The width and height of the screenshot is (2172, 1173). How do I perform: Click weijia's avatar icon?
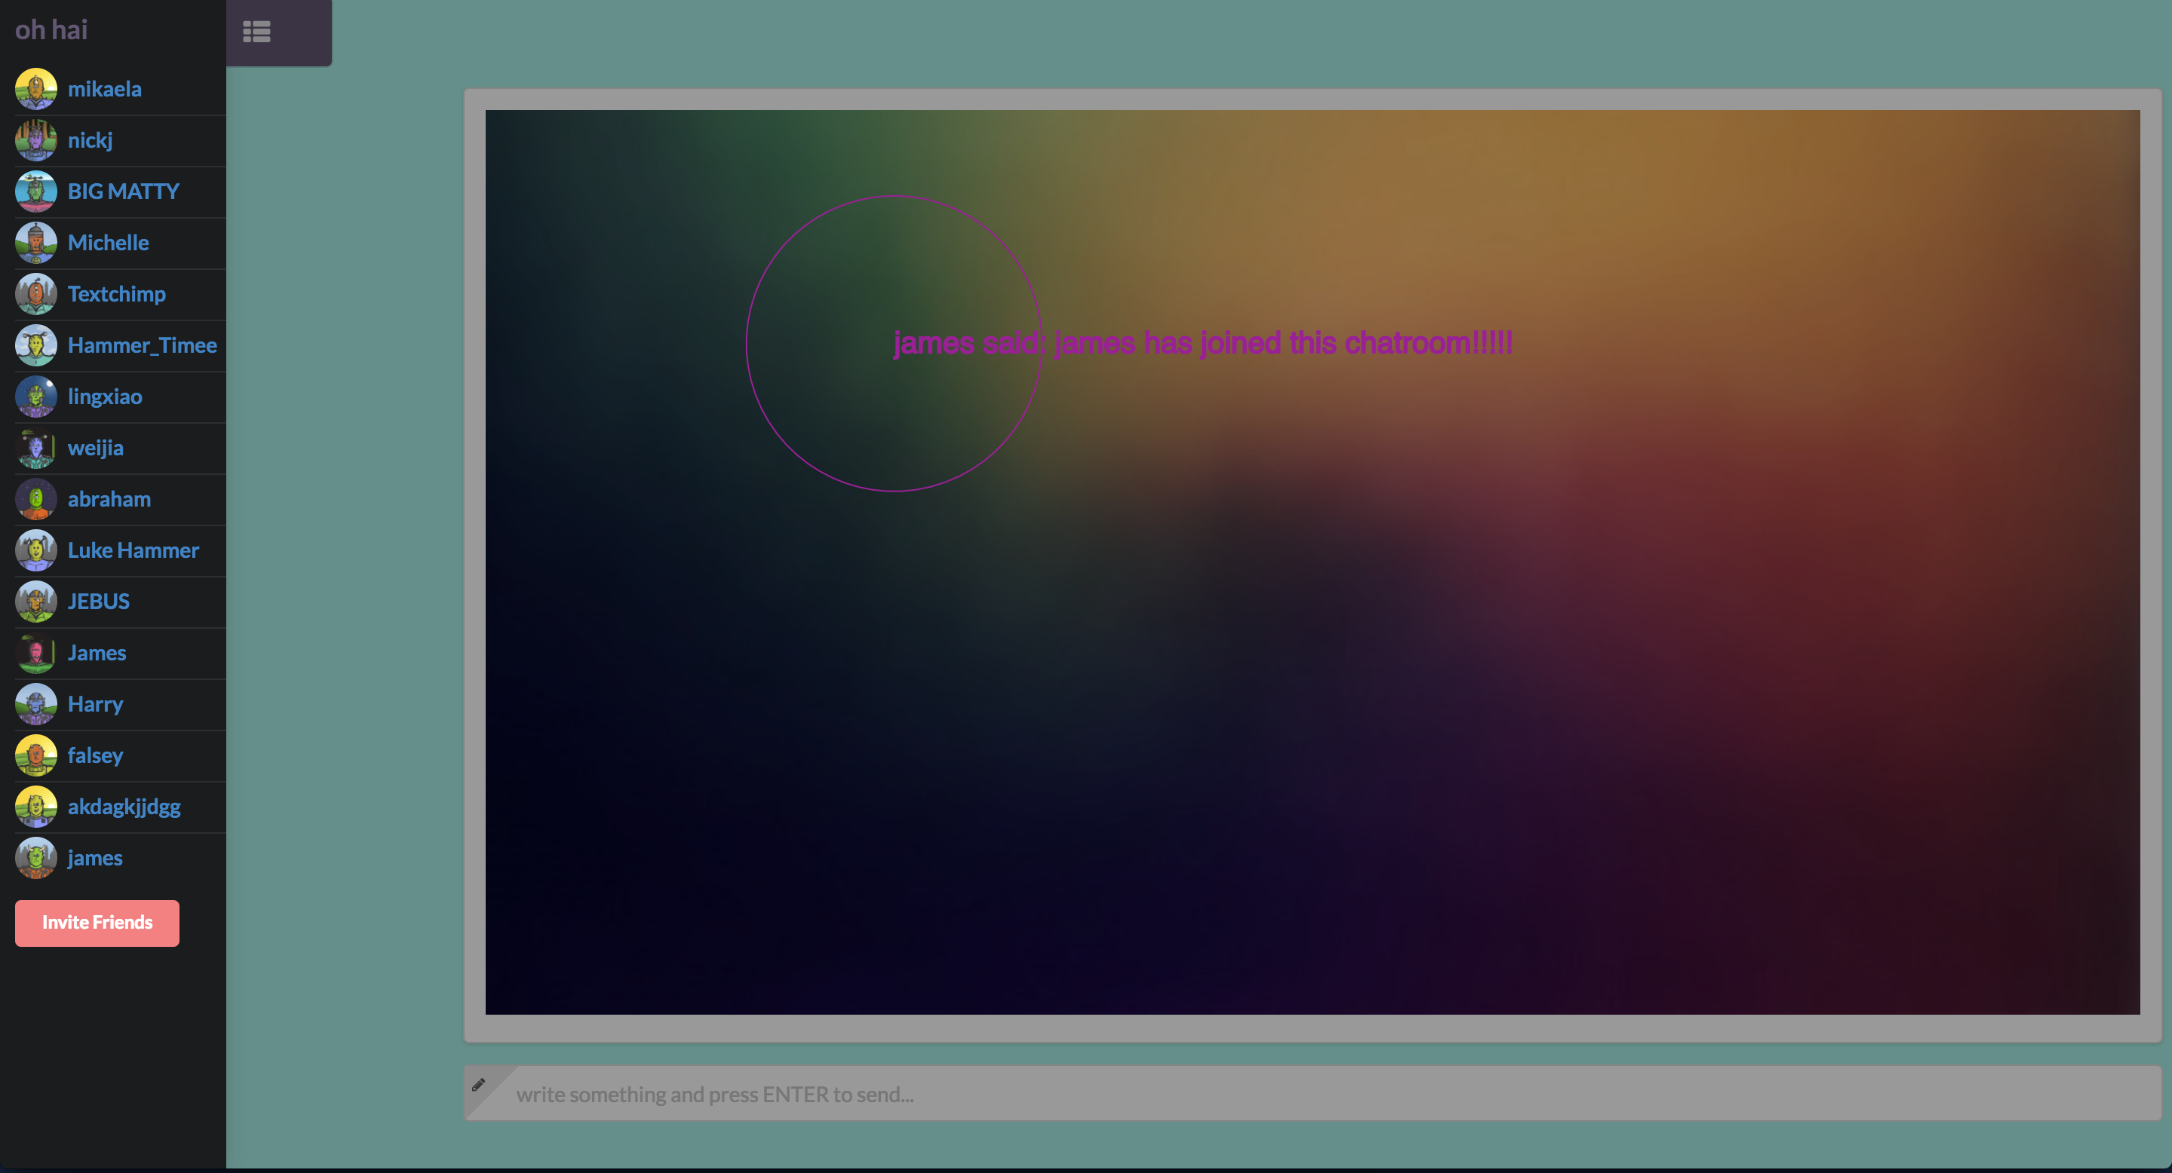[35, 448]
